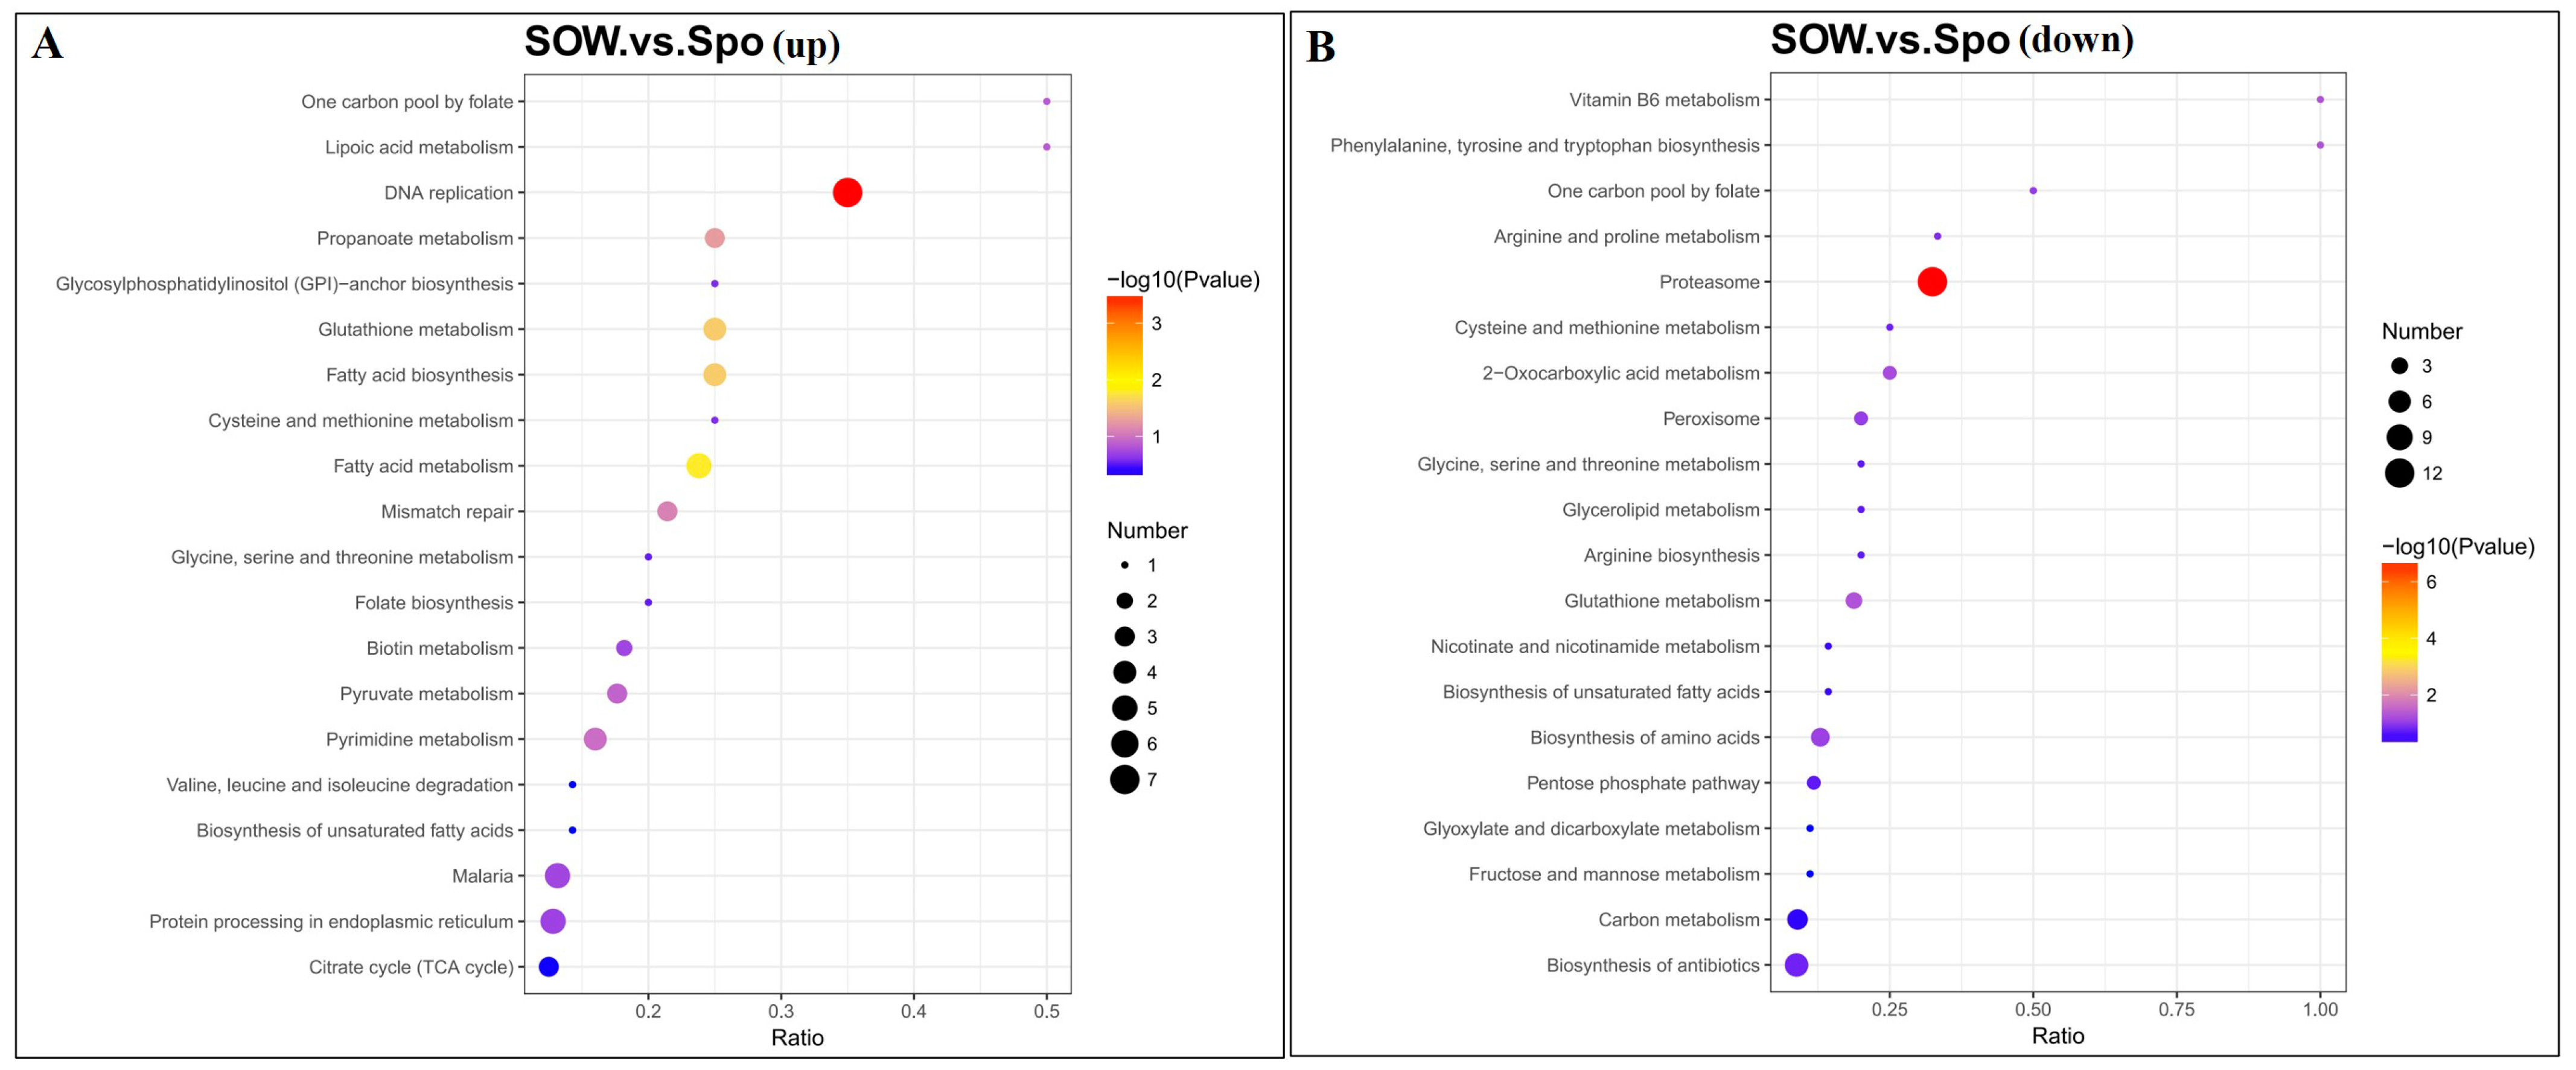Click the Number 12 legend circle
The width and height of the screenshot is (2576, 1070).
[2398, 473]
